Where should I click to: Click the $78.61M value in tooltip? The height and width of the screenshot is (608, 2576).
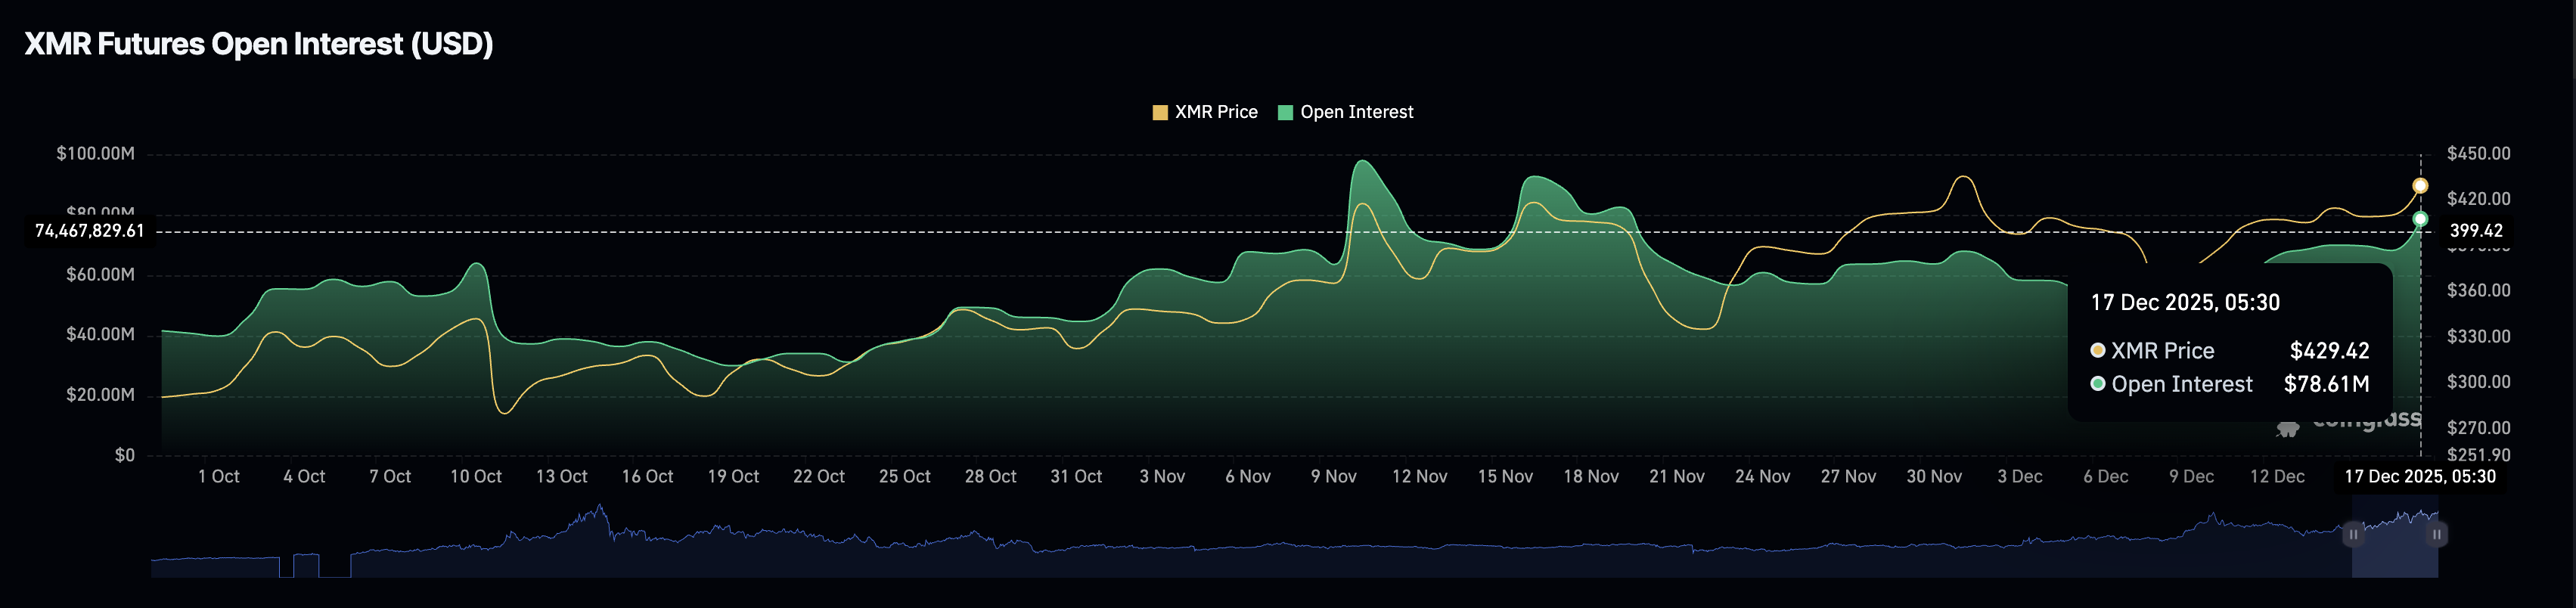coord(2326,384)
